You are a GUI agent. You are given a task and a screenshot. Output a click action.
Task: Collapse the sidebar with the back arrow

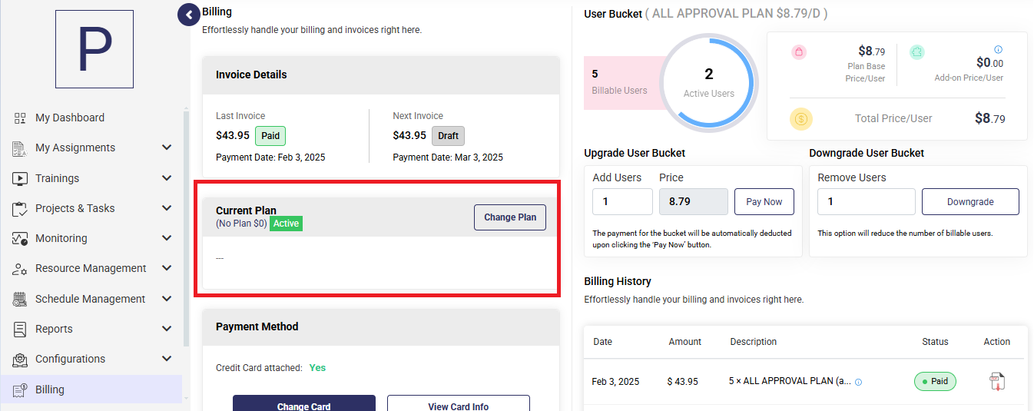coord(189,14)
